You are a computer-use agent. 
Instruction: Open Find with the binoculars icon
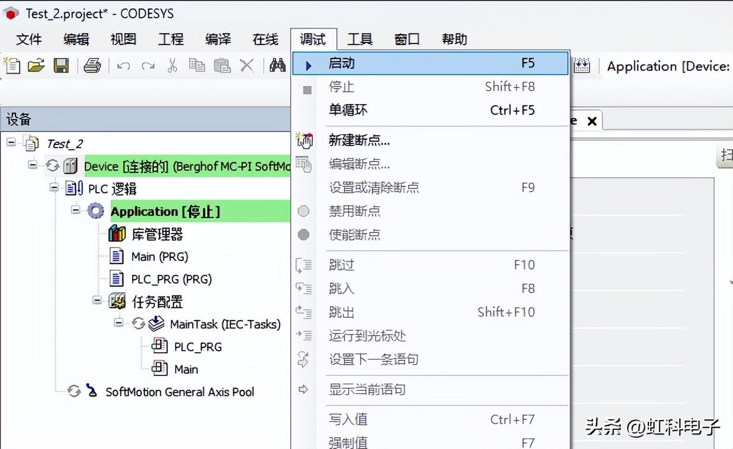[277, 66]
